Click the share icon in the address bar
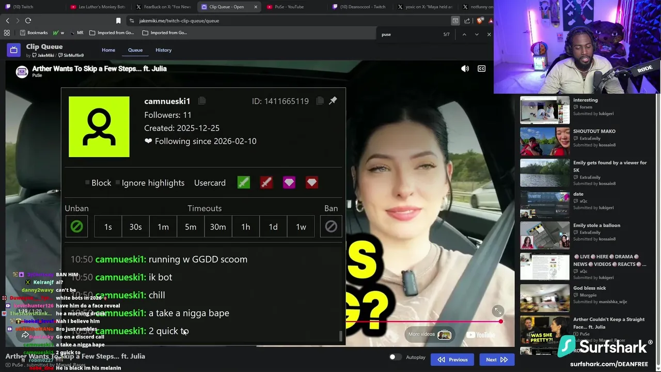This screenshot has height=372, width=661. pos(467,21)
